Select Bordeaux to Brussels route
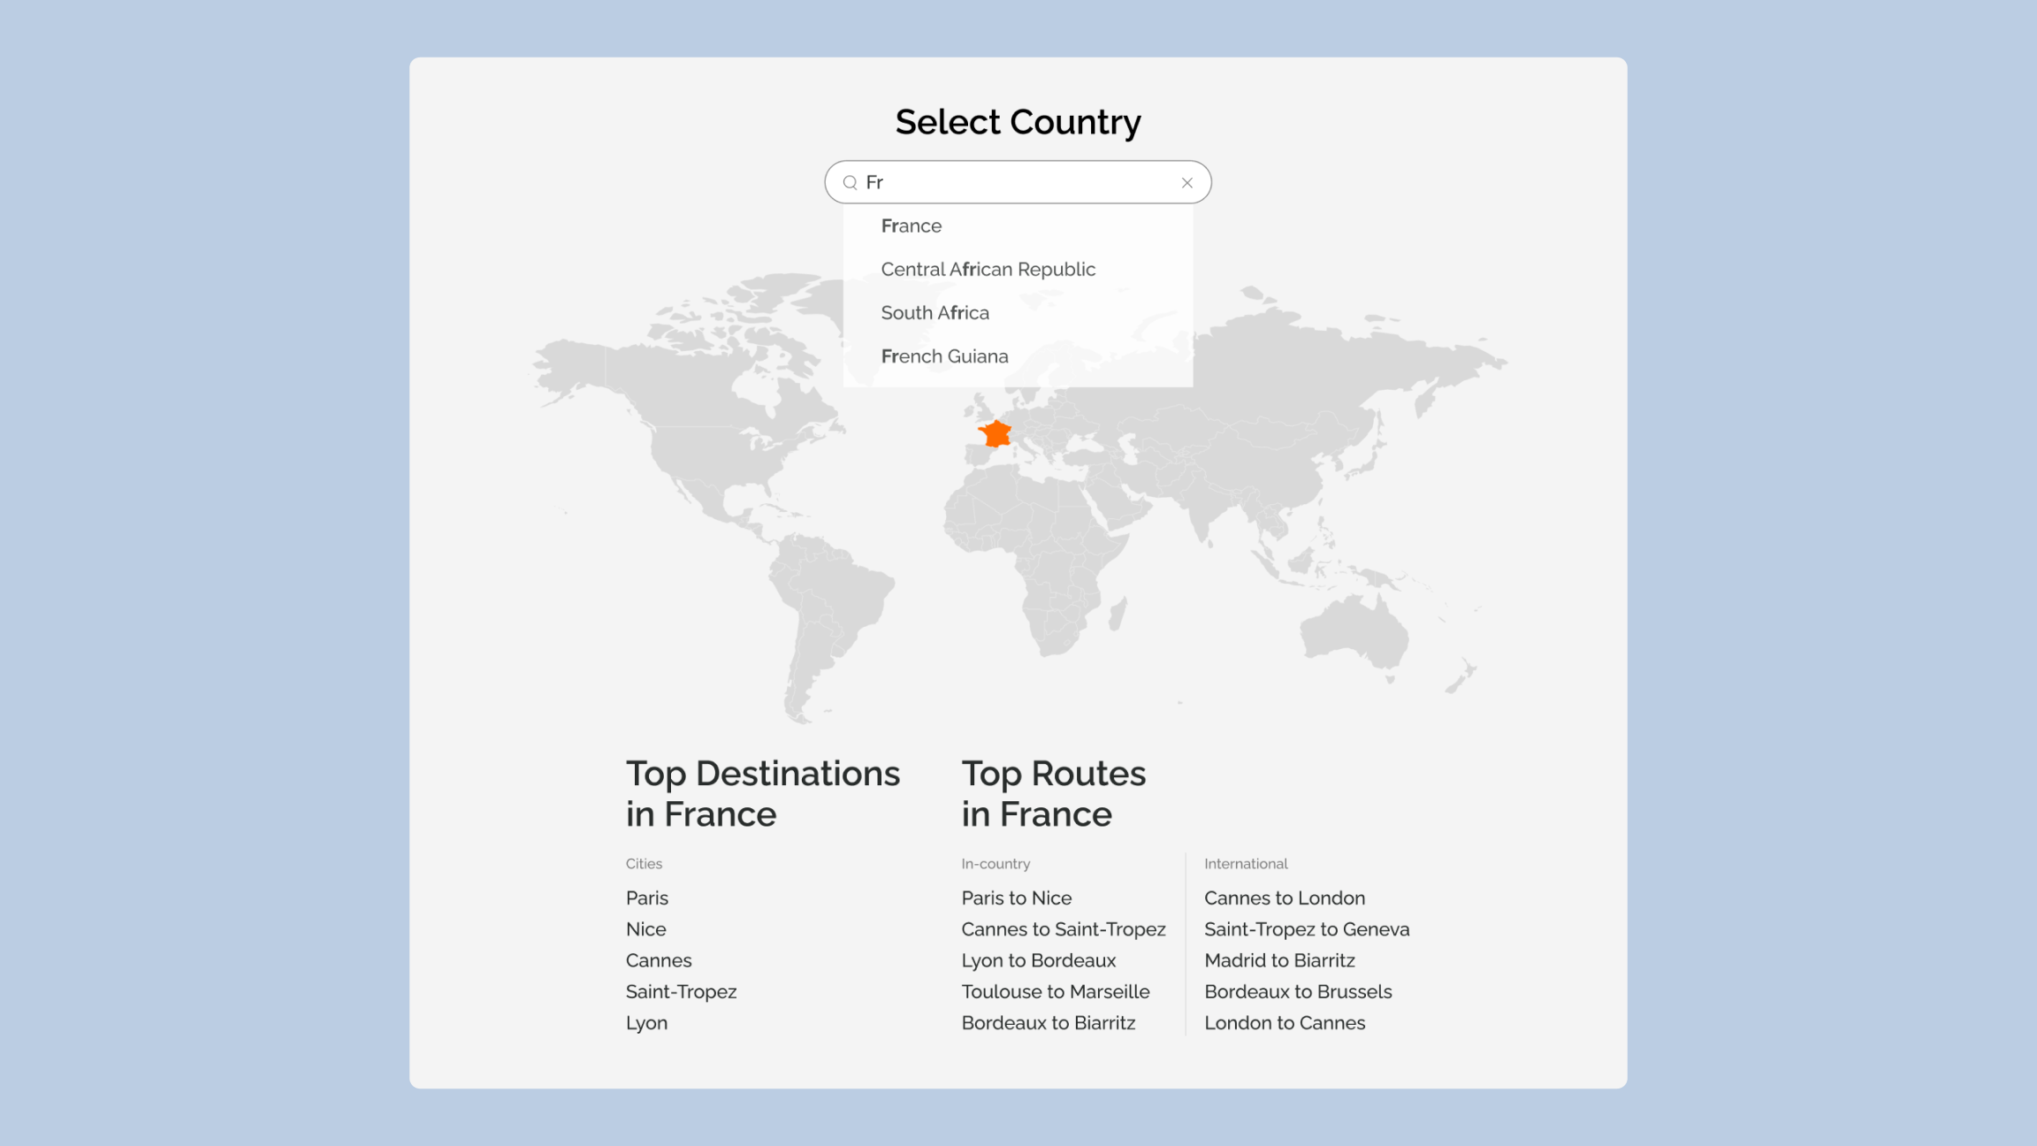This screenshot has height=1146, width=2037. (x=1297, y=992)
